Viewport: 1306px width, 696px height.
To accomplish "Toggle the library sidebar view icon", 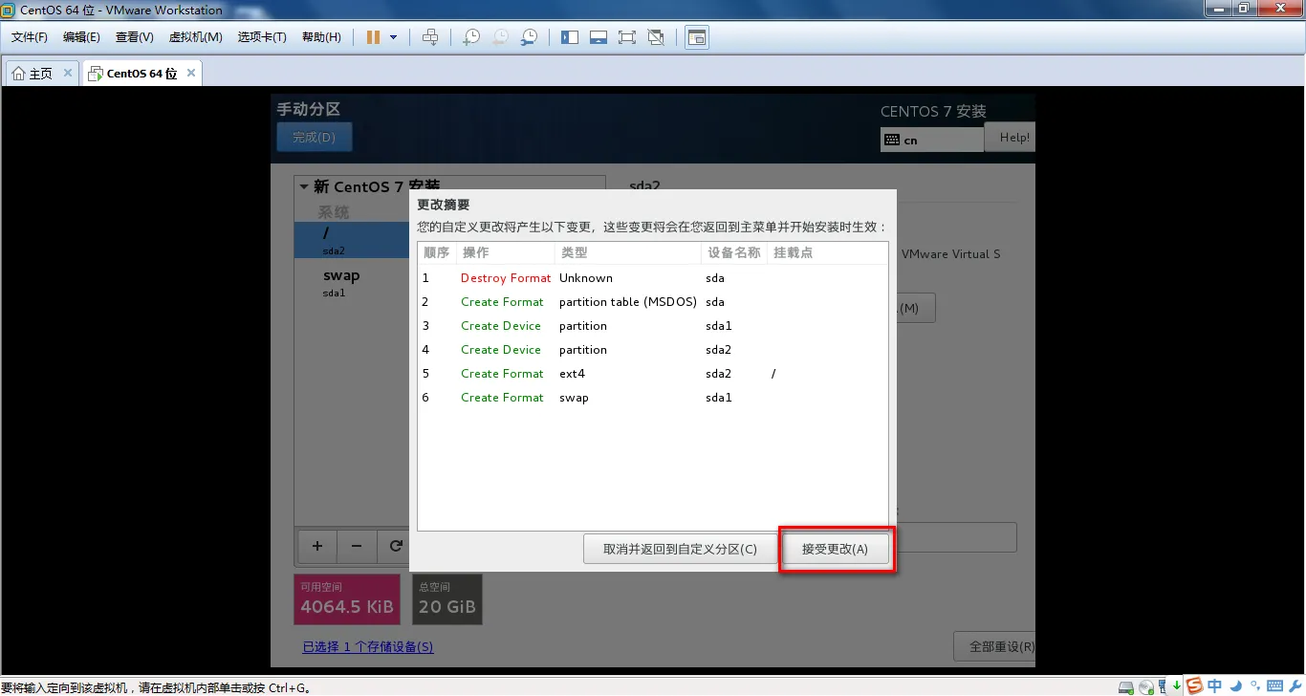I will [570, 37].
